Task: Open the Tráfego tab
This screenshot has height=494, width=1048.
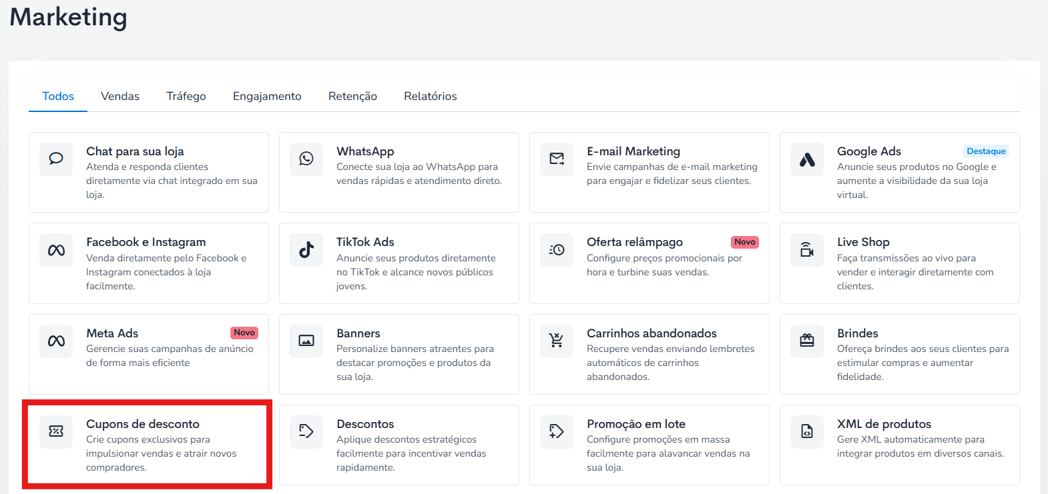Action: (x=186, y=96)
